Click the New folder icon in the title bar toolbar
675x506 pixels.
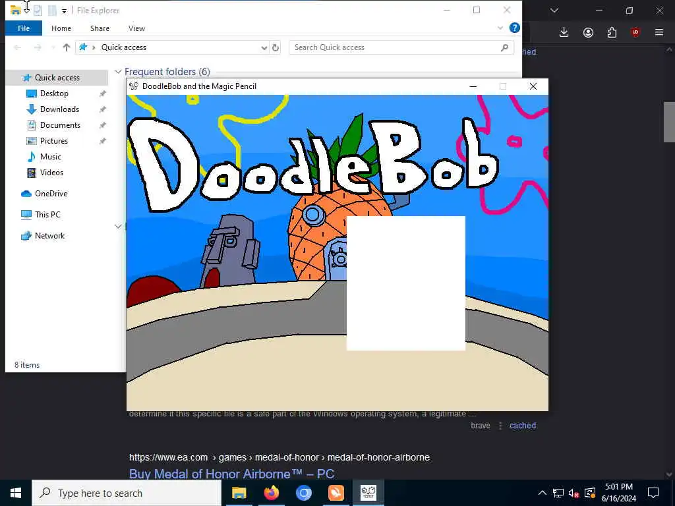[x=52, y=11]
